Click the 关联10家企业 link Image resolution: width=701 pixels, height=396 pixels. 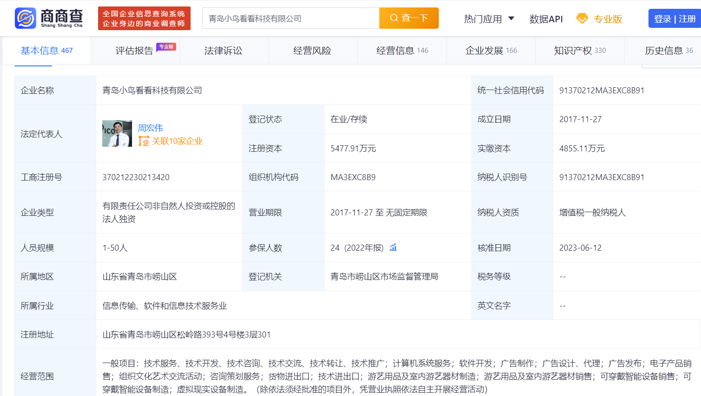click(x=177, y=141)
